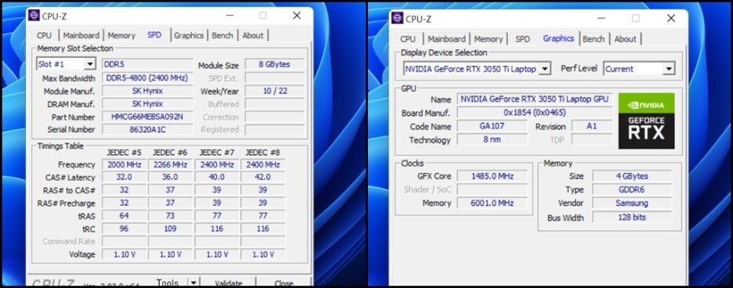Click the CAS# Latency value 32.0
The image size is (733, 288).
pyautogui.click(x=124, y=177)
